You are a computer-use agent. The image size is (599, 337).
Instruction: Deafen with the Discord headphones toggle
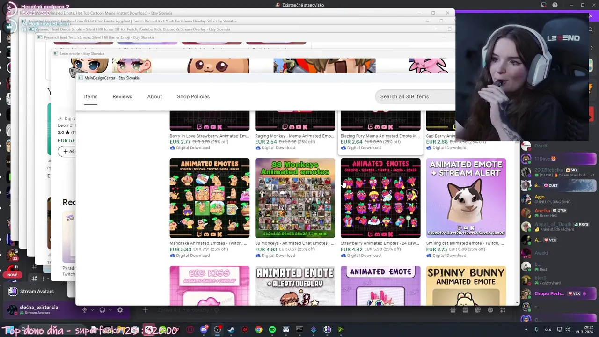(x=102, y=310)
